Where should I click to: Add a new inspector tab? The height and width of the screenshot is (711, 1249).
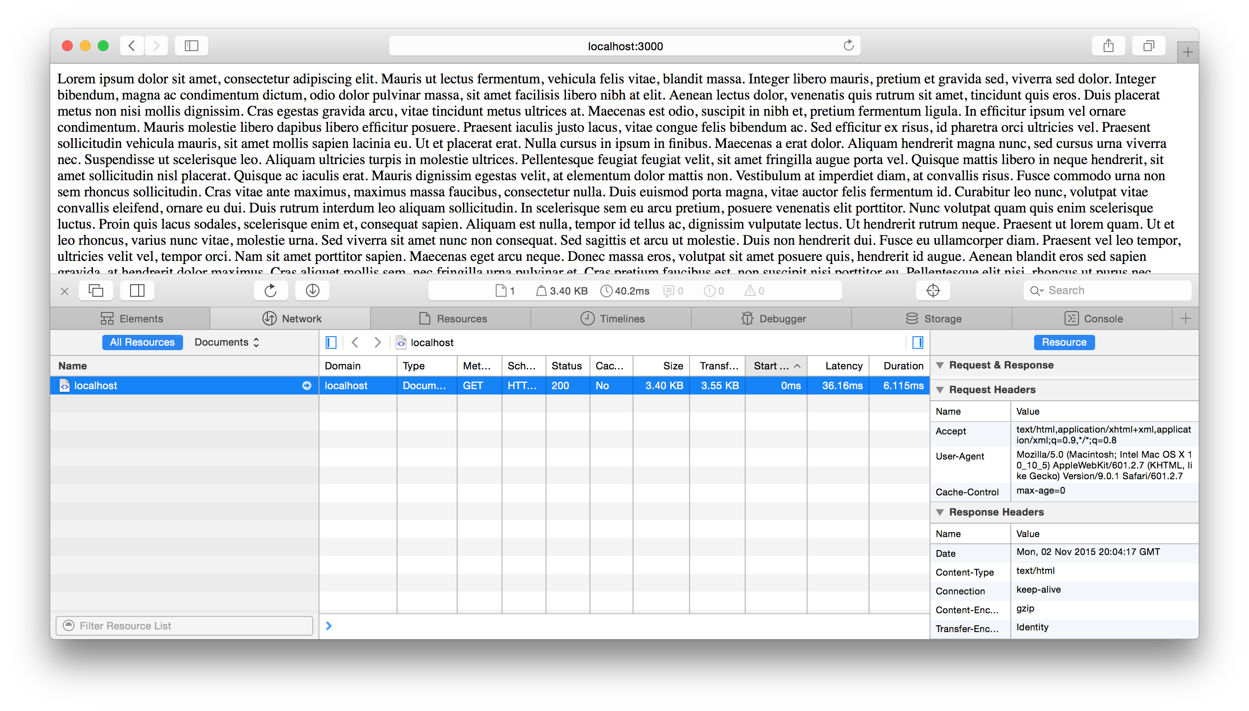click(1185, 319)
